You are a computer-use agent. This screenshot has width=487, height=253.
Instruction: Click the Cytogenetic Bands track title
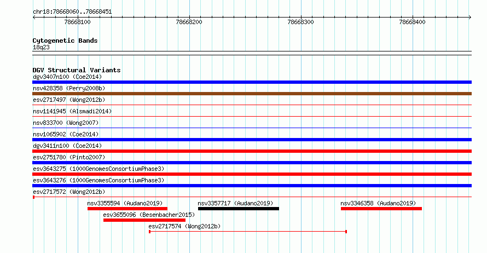point(65,41)
